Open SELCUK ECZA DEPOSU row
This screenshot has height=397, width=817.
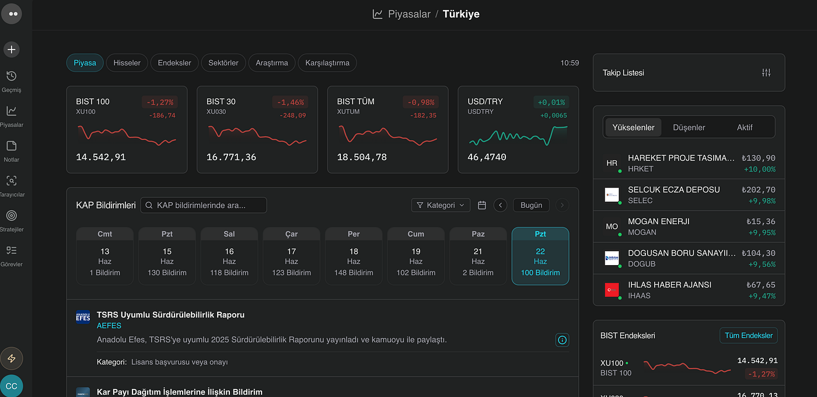tap(689, 195)
